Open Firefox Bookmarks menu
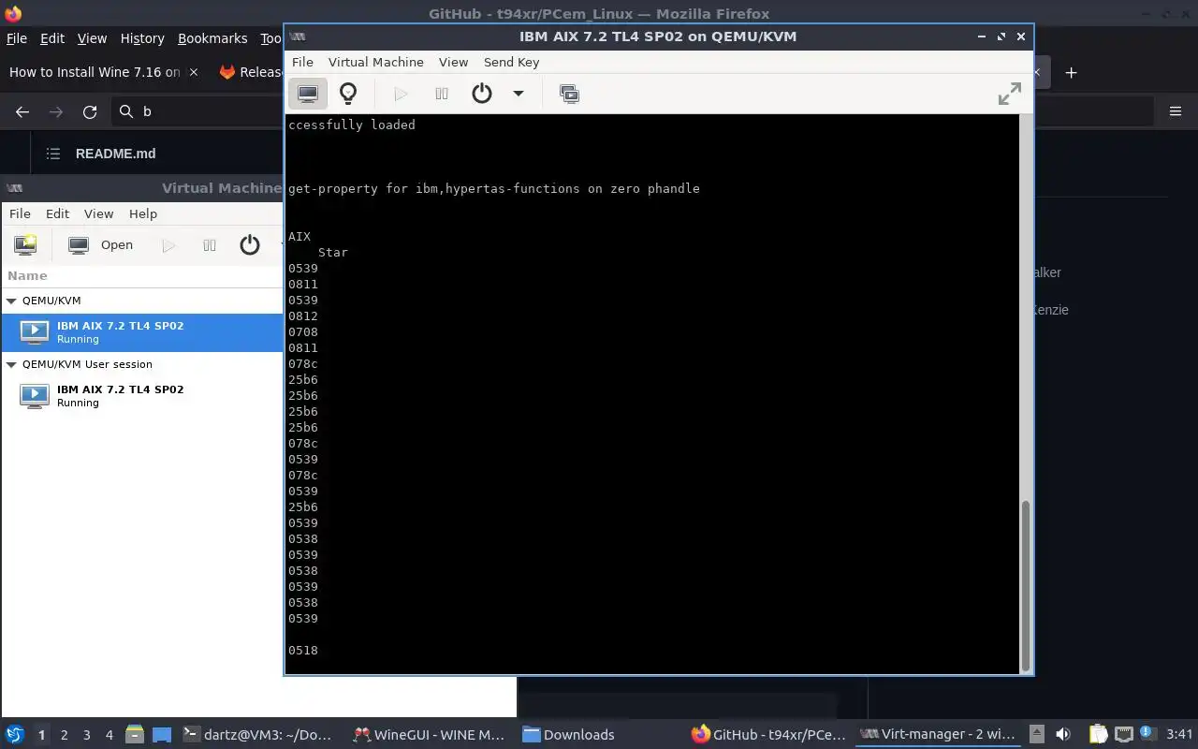The height and width of the screenshot is (749, 1198). click(x=212, y=38)
